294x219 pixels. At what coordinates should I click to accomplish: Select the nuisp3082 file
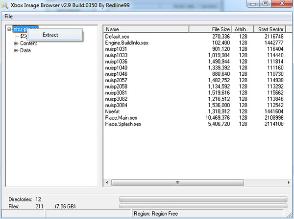116,99
